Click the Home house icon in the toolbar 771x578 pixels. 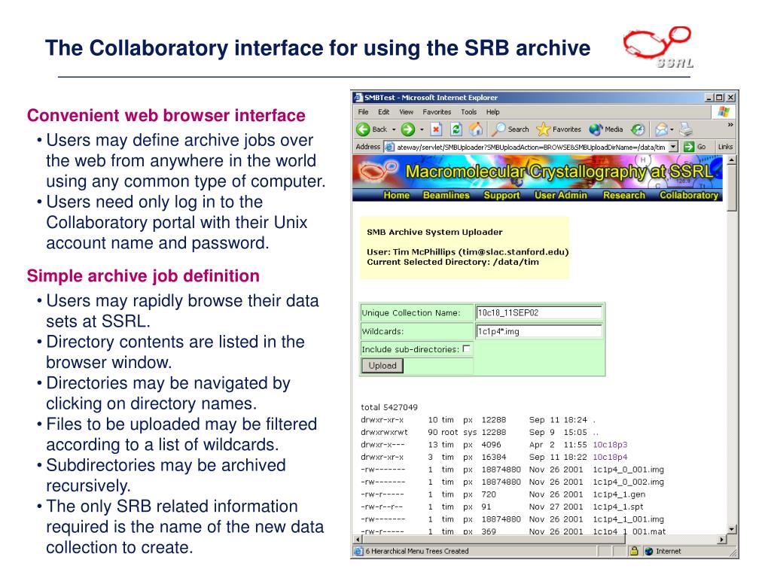tap(476, 129)
